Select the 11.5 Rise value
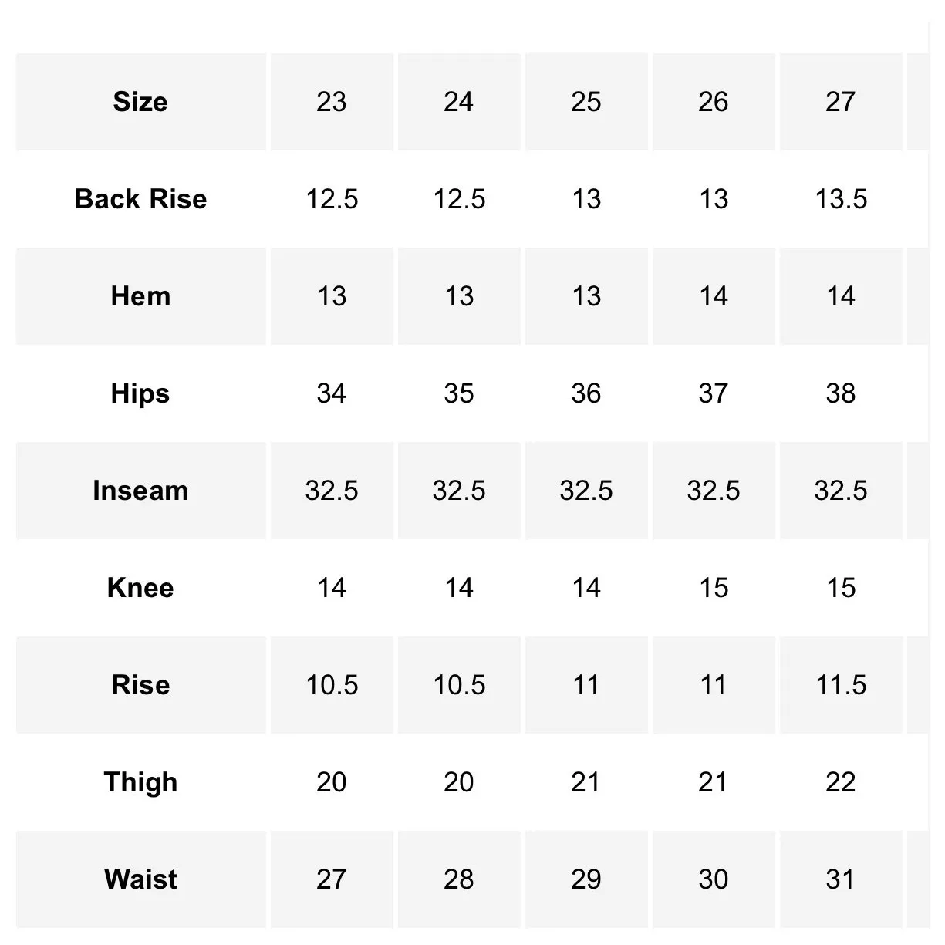The width and height of the screenshot is (945, 945). pos(841,685)
